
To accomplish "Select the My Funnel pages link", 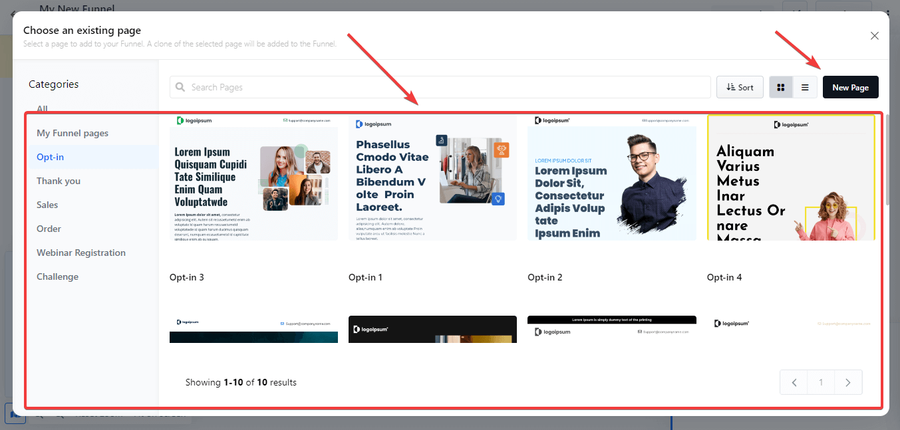I will point(73,132).
